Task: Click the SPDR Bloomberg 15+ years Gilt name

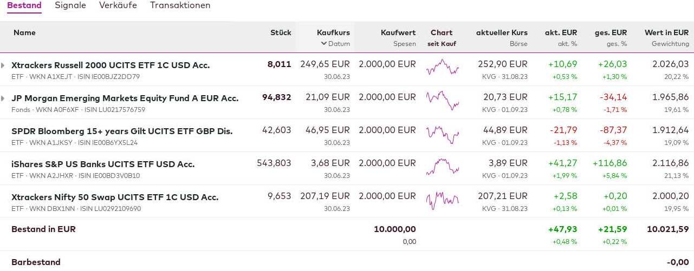Action: 122,131
